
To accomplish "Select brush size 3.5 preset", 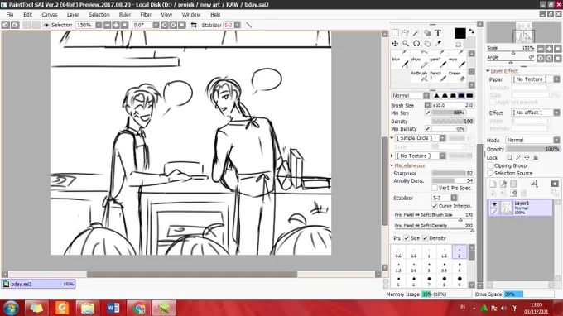I will click(444, 267).
